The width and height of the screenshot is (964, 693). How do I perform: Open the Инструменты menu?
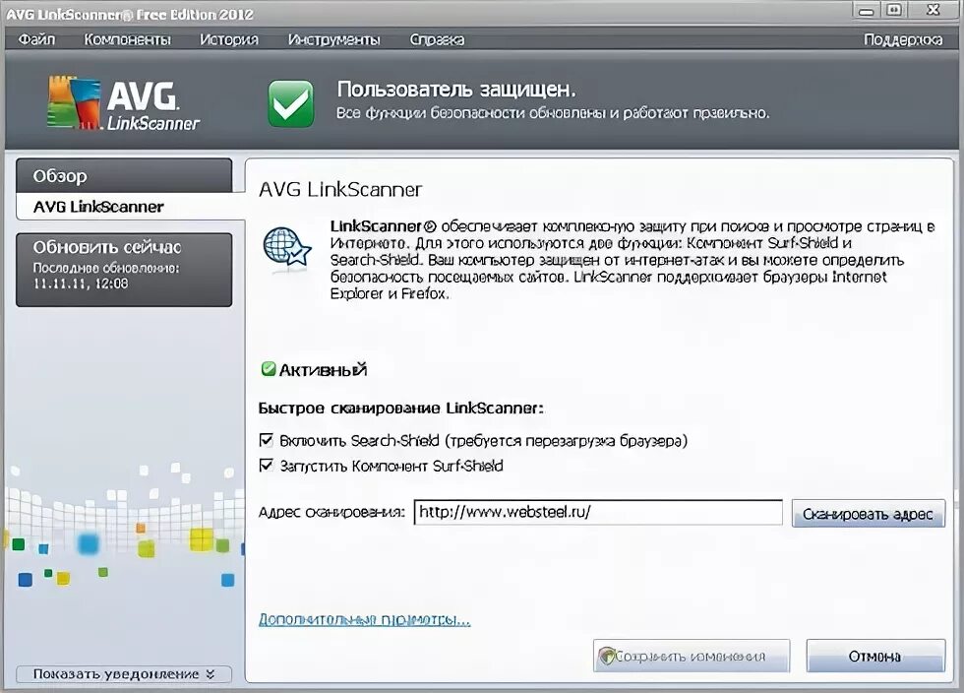tap(333, 39)
